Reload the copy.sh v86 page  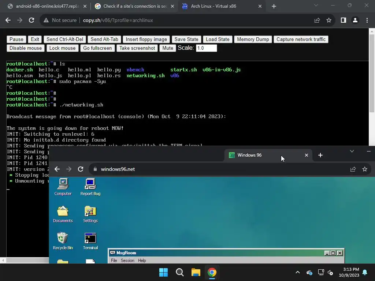(x=31, y=20)
